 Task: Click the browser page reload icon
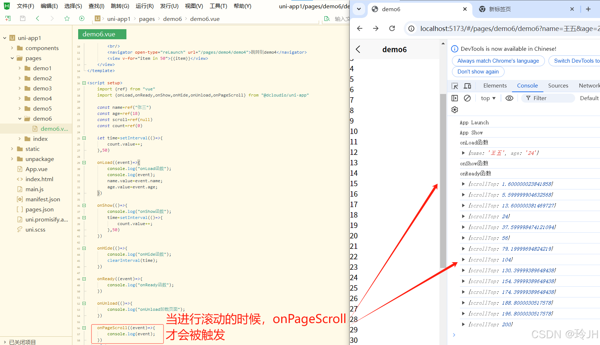(x=392, y=28)
